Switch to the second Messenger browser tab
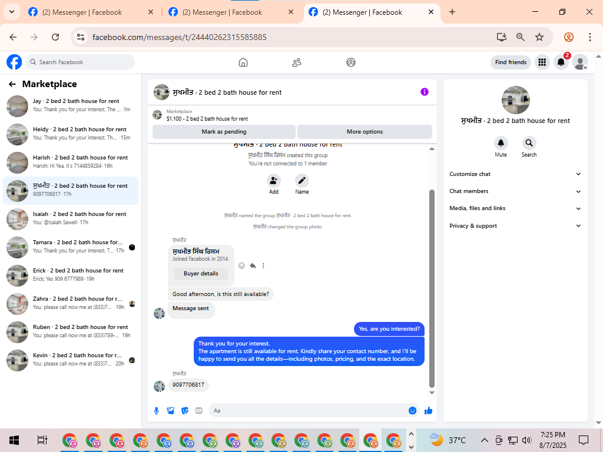Image resolution: width=603 pixels, height=452 pixels. (x=231, y=12)
